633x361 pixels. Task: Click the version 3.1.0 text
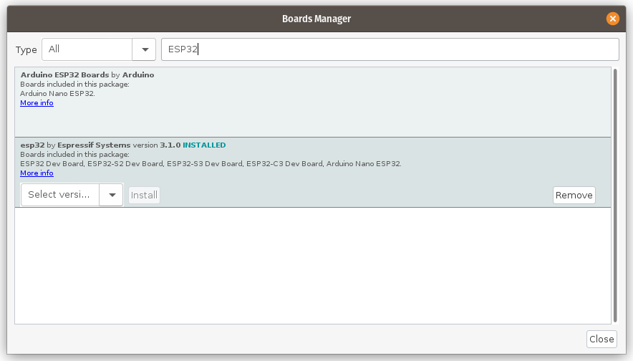point(170,145)
